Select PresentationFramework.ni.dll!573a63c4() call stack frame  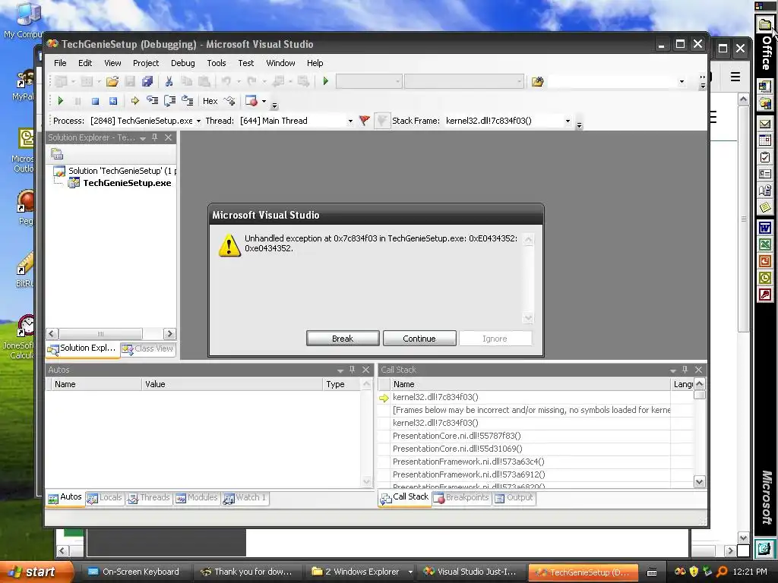(x=468, y=462)
